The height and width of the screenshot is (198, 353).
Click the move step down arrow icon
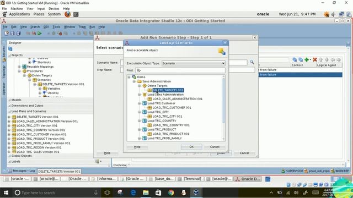point(327,60)
